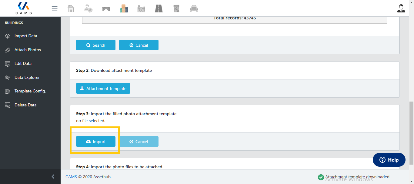414x184 pixels.
Task: Collapse the sidebar with the chevron arrow
Action: coord(53,176)
